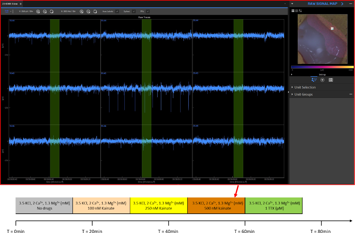
Task: Zoom in on the X-axis time scale
Action: 81,11
